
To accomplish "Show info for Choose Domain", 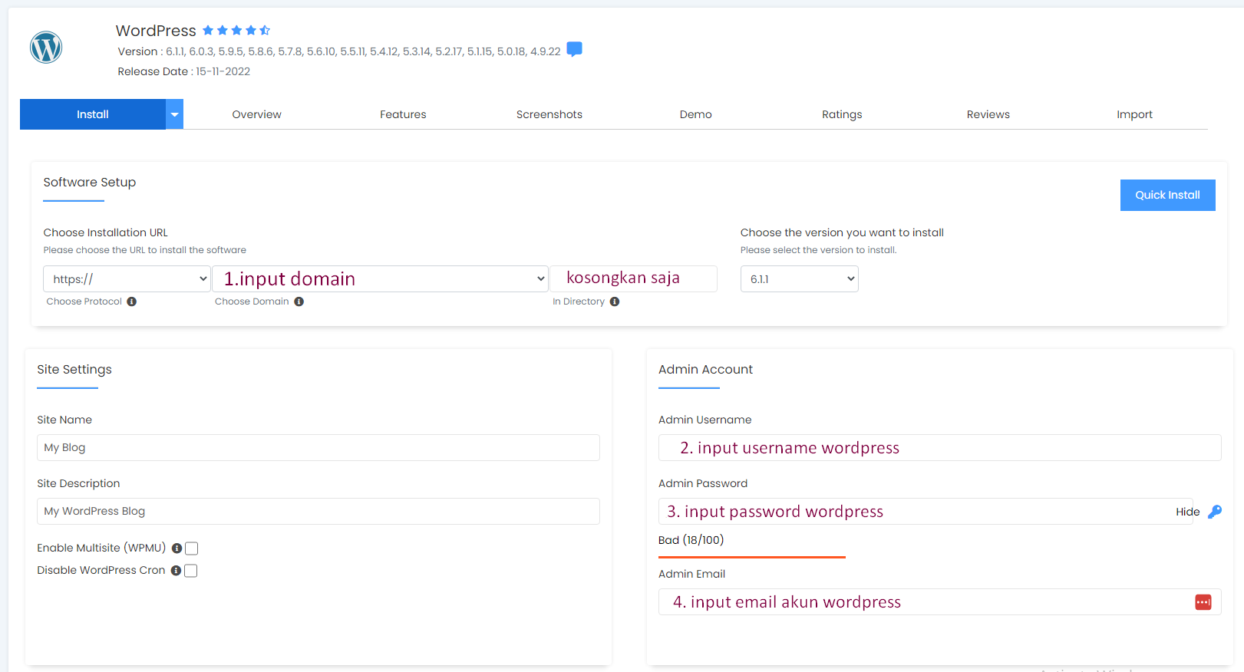I will coord(299,301).
